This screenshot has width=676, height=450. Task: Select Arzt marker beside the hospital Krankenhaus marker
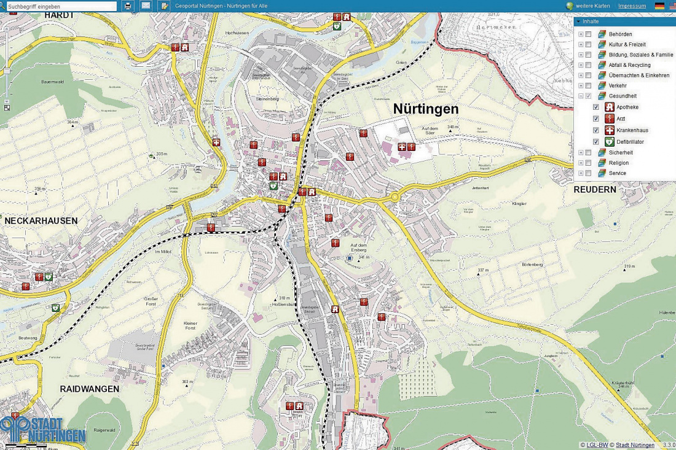(411, 147)
